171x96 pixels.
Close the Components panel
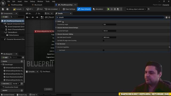tap(16, 14)
